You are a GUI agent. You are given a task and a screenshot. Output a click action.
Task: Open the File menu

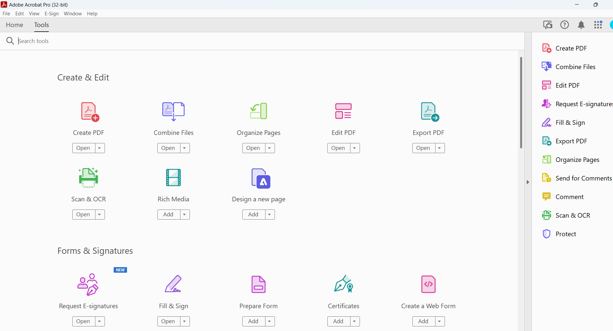[x=6, y=14]
